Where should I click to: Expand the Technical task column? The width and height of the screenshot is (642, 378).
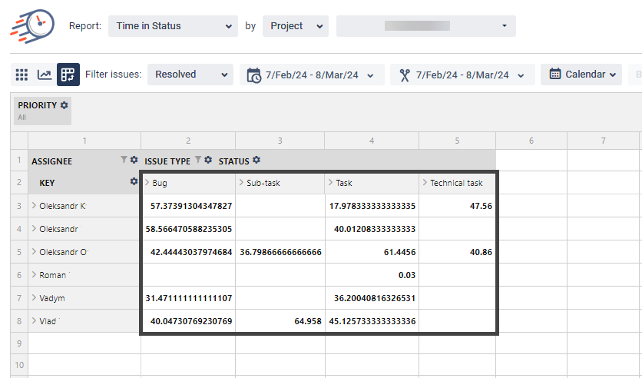425,183
